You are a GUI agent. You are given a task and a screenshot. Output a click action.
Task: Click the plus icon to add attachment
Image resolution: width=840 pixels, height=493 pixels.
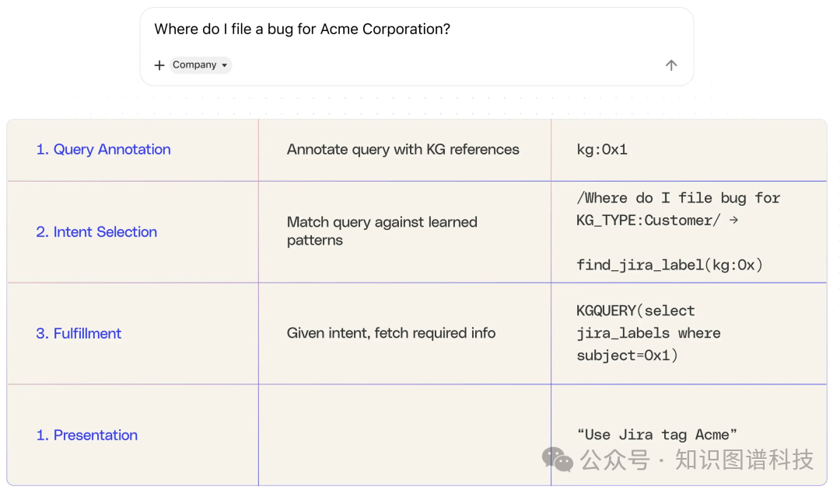159,65
